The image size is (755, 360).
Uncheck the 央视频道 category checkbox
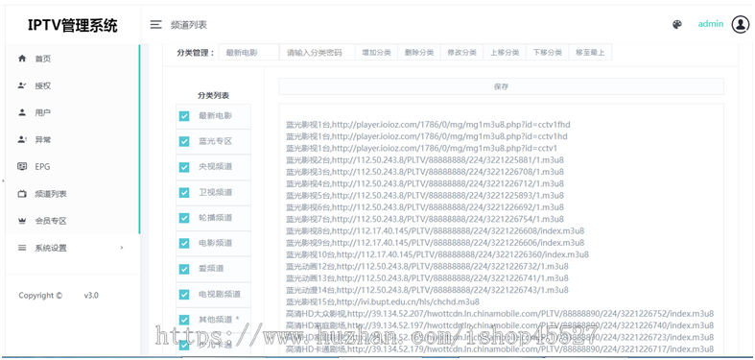(x=184, y=167)
